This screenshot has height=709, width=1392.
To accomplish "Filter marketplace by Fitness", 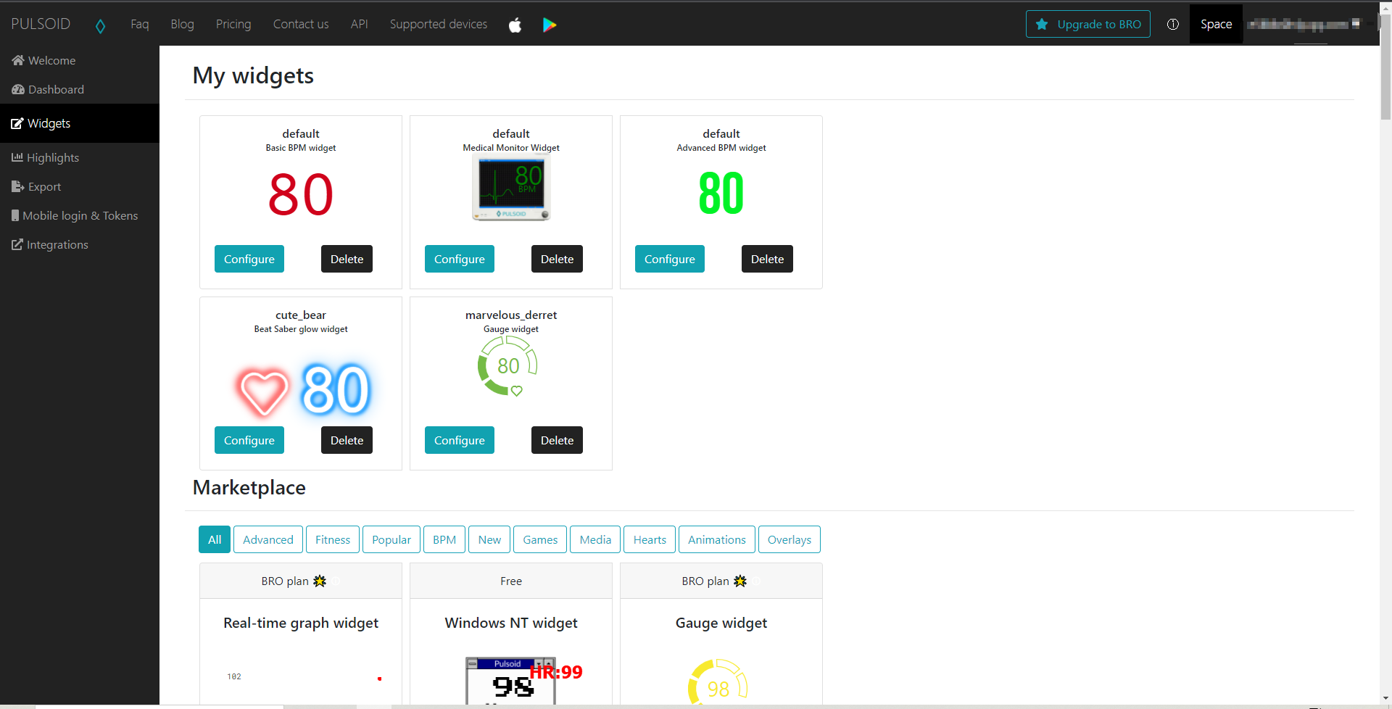I will coord(333,539).
